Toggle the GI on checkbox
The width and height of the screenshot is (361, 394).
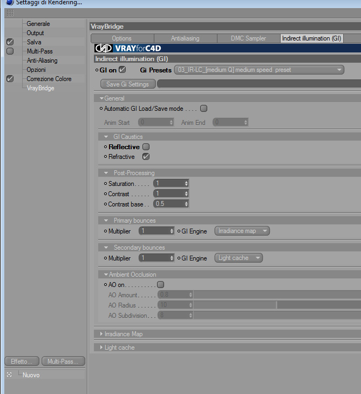coord(122,70)
